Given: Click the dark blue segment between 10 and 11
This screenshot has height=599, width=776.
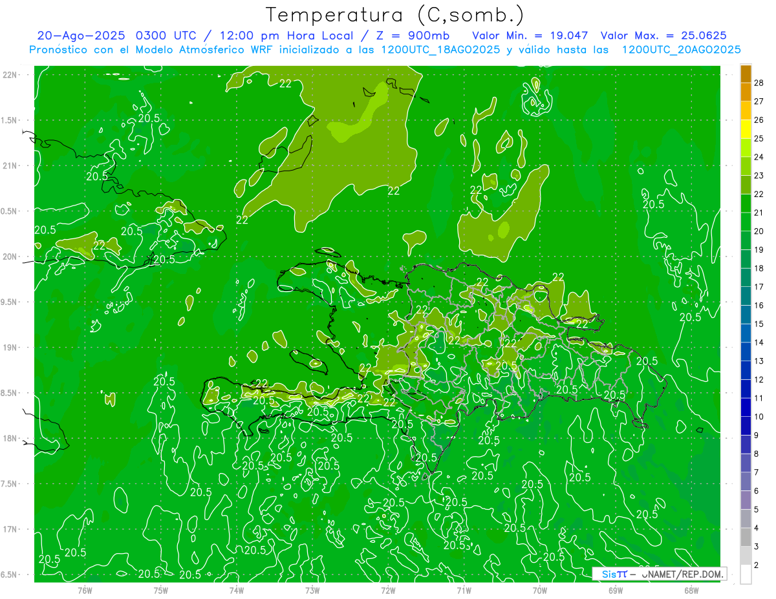Looking at the screenshot, I should click(746, 408).
